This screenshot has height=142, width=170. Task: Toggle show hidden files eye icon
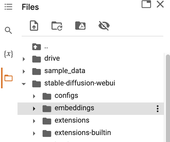click(x=104, y=26)
